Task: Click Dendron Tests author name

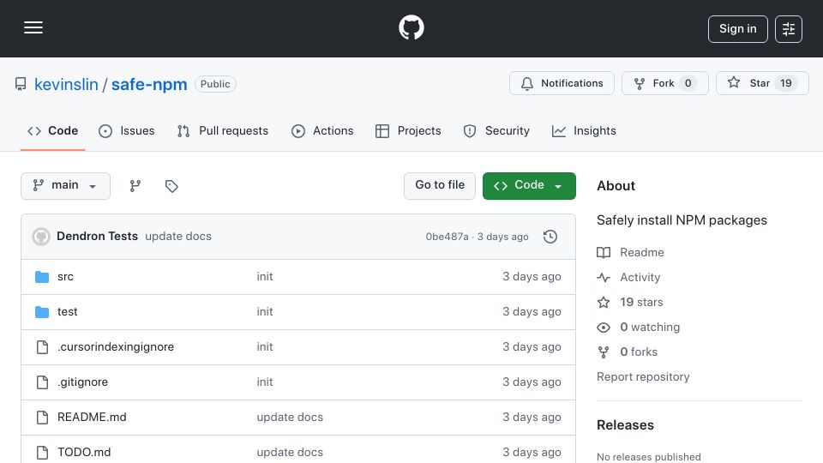Action: (97, 237)
